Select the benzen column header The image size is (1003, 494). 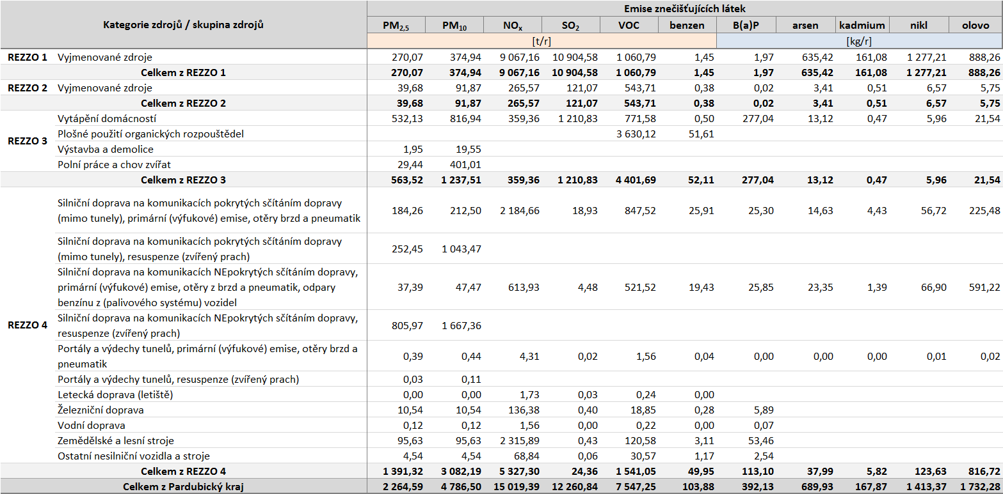[687, 26]
